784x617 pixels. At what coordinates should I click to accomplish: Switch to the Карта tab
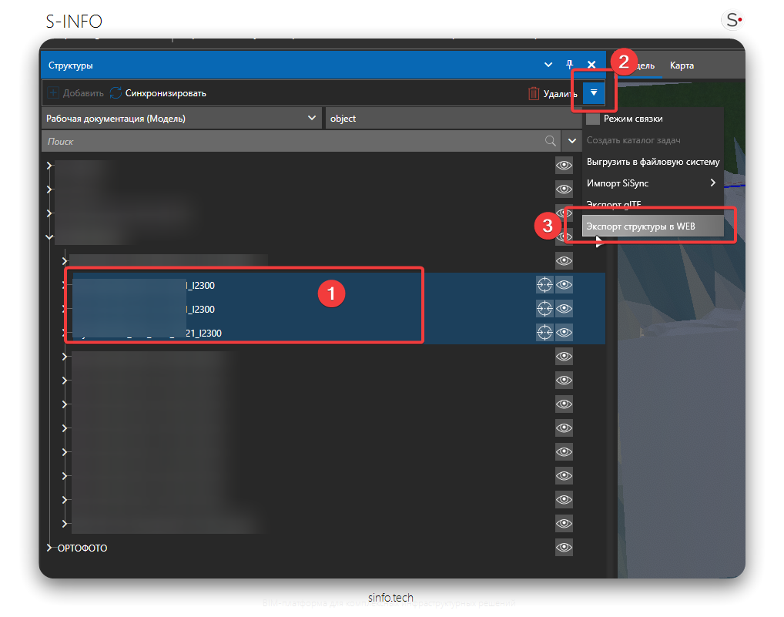[682, 65]
